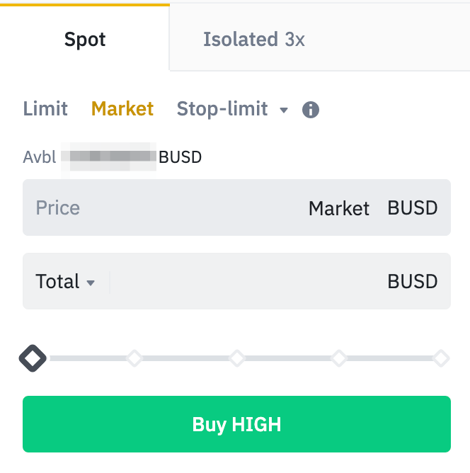Set the amount slider to 50% marker
The width and height of the screenshot is (470, 473).
click(x=237, y=358)
